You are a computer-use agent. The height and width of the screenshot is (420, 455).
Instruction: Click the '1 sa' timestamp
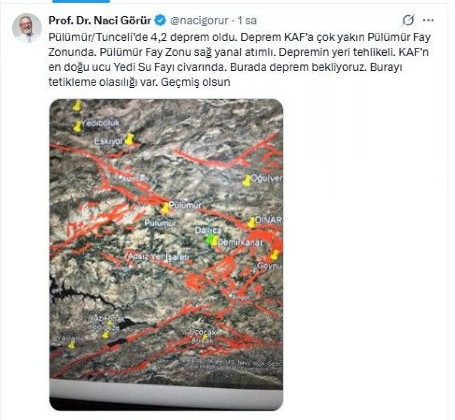point(247,21)
